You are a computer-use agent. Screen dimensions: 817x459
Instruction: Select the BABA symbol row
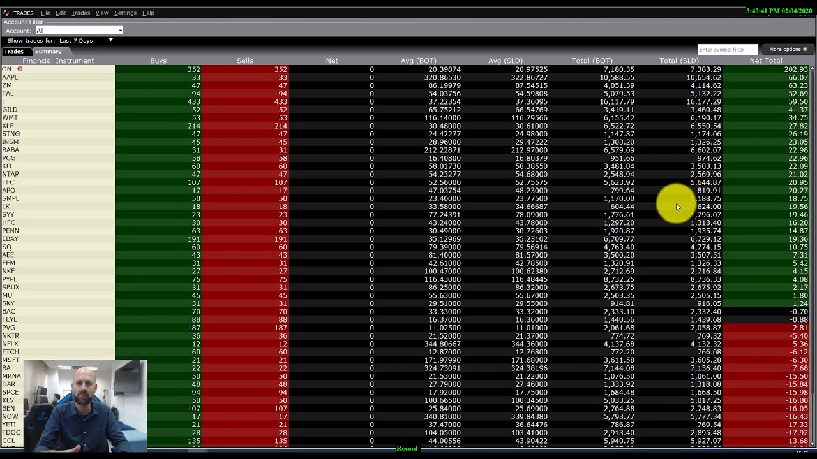pos(10,150)
